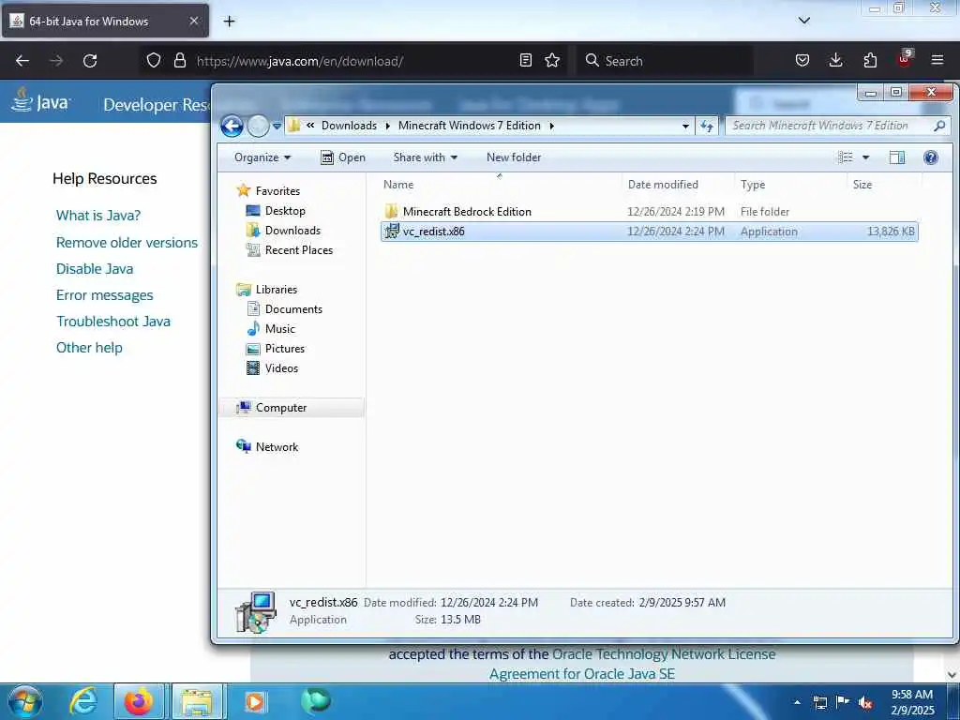Click volume icon in system tray
Image resolution: width=960 pixels, height=720 pixels.
(x=865, y=702)
